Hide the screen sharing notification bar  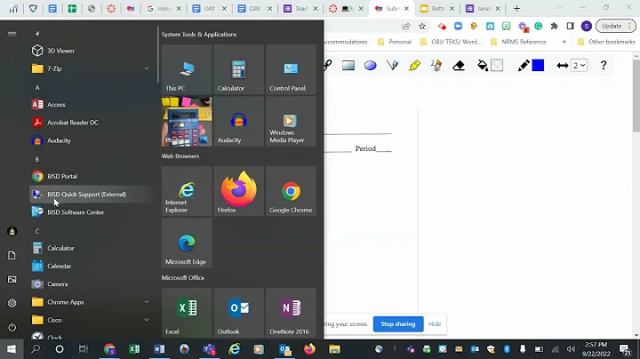435,324
